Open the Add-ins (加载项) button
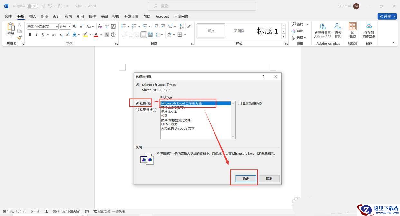 click(353, 31)
